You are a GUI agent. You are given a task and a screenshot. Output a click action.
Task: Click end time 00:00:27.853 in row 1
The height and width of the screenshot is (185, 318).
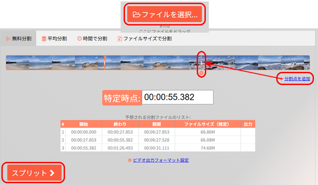[120, 132]
